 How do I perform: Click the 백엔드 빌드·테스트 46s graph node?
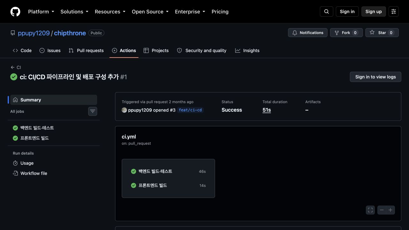[168, 172]
